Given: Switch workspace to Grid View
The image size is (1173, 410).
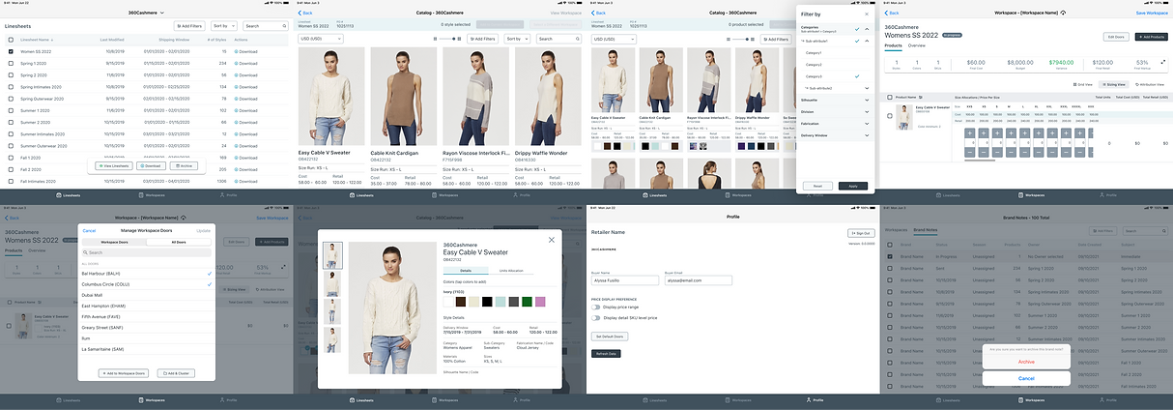Looking at the screenshot, I should [x=1084, y=84].
